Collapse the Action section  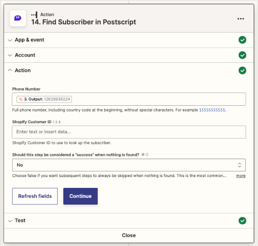point(10,70)
